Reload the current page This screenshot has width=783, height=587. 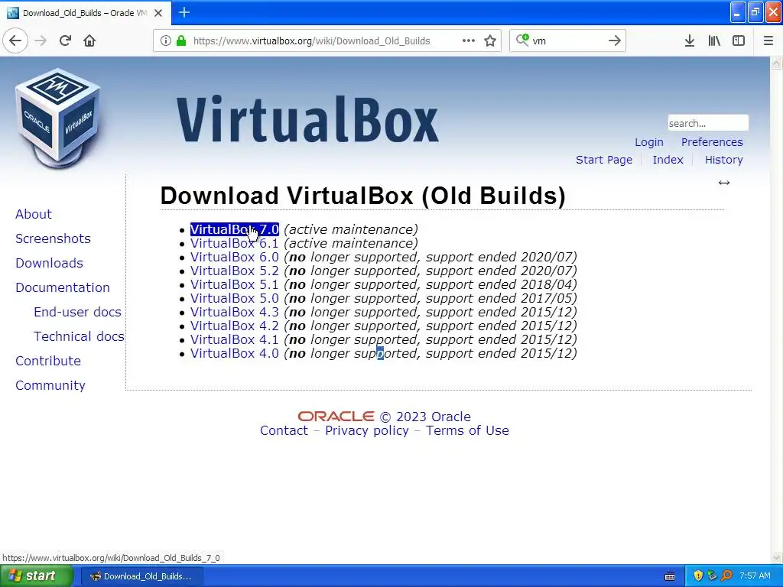[66, 41]
